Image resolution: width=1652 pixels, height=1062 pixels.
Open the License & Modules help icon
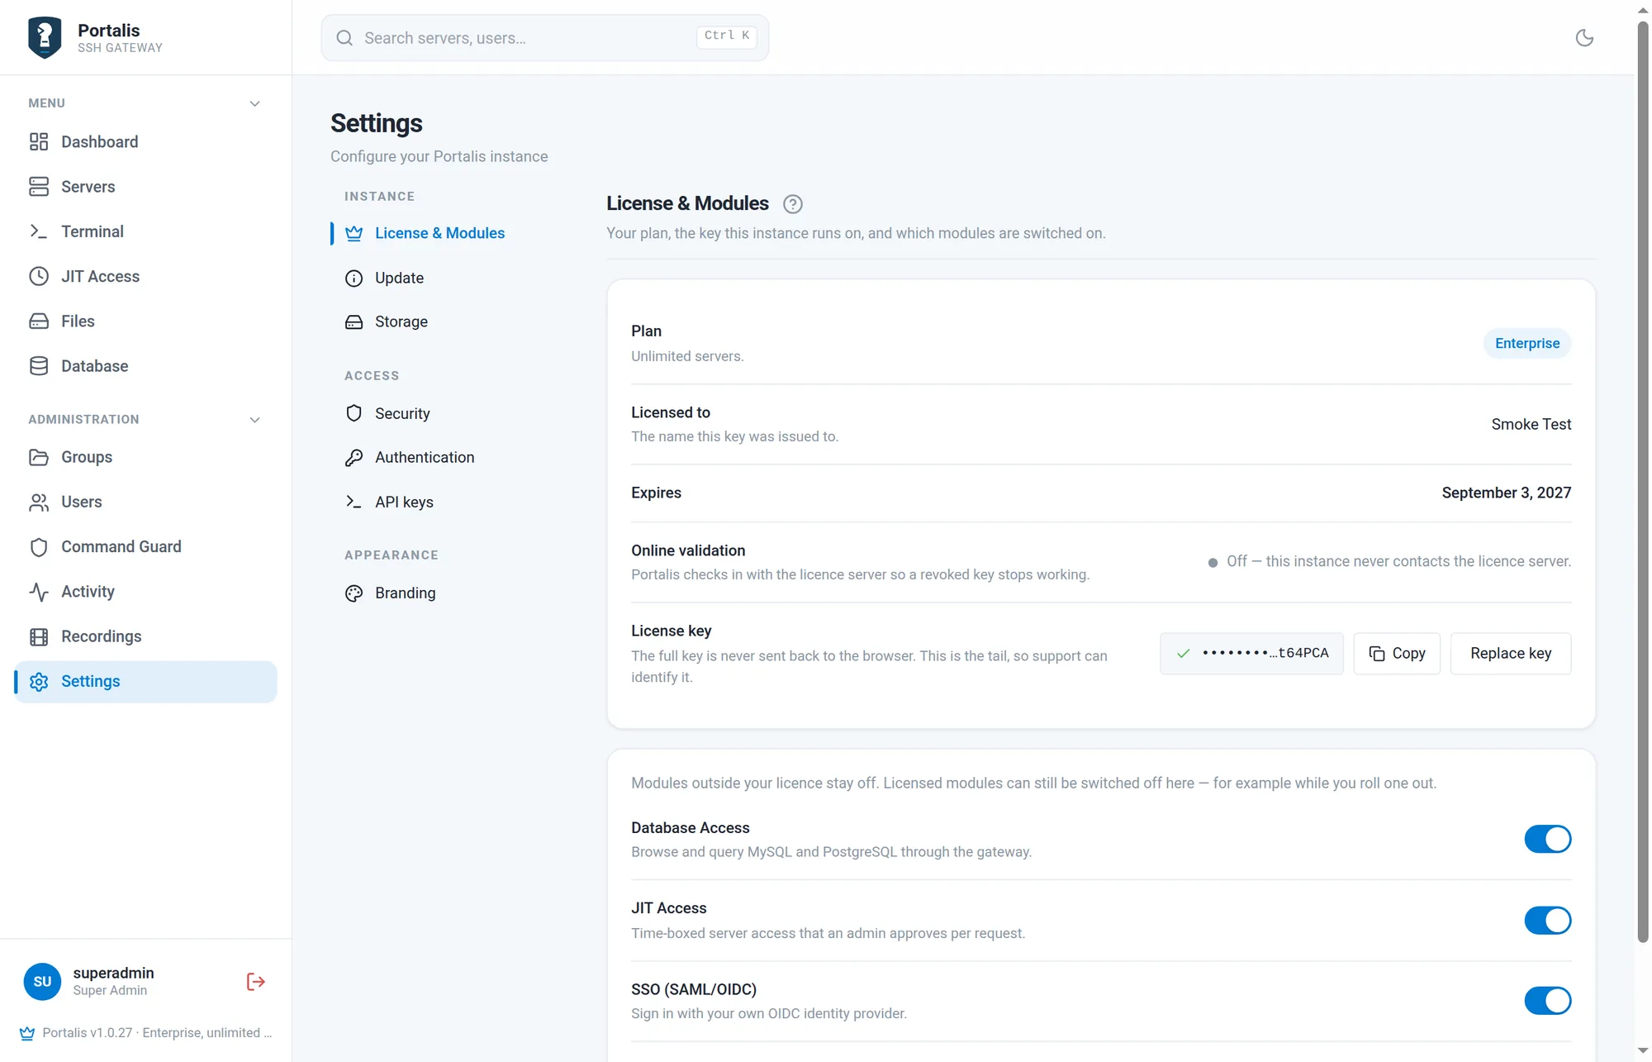793,204
